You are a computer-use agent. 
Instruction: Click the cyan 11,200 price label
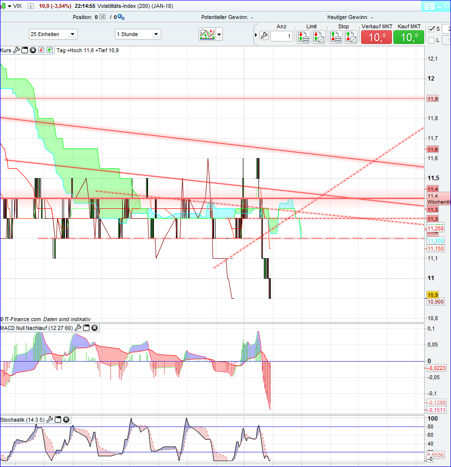click(435, 241)
